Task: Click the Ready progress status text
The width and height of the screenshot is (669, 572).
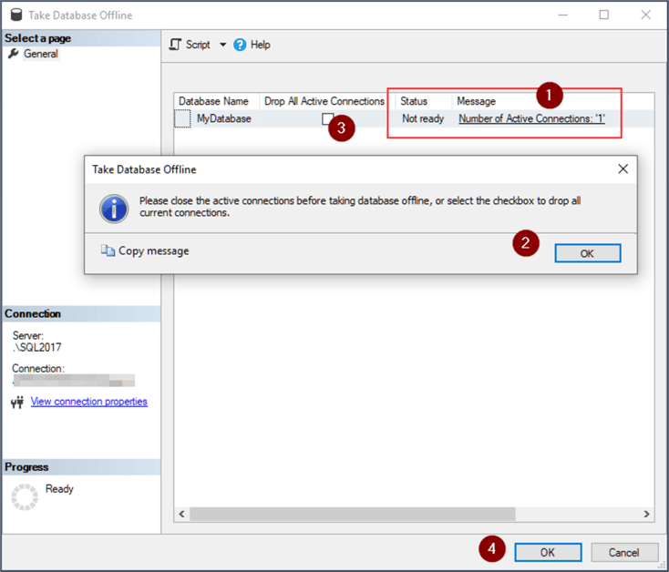Action: [x=59, y=489]
